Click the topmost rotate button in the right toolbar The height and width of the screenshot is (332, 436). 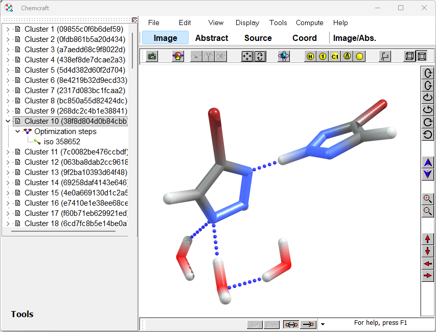[x=428, y=74]
